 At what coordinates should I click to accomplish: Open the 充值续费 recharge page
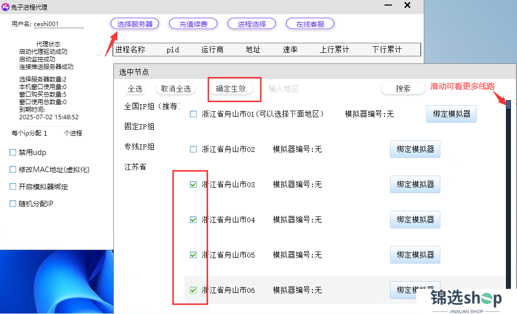pos(193,24)
